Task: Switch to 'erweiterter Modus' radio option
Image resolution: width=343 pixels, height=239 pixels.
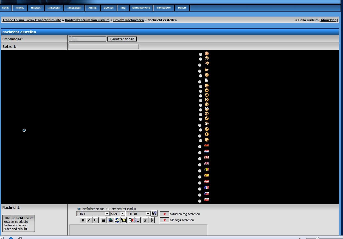Action: (108, 209)
